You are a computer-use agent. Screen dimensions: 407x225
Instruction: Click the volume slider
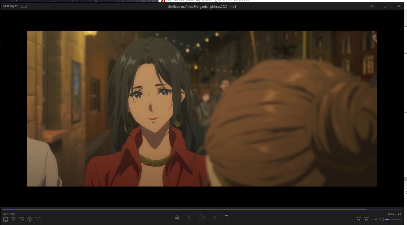tap(393, 219)
